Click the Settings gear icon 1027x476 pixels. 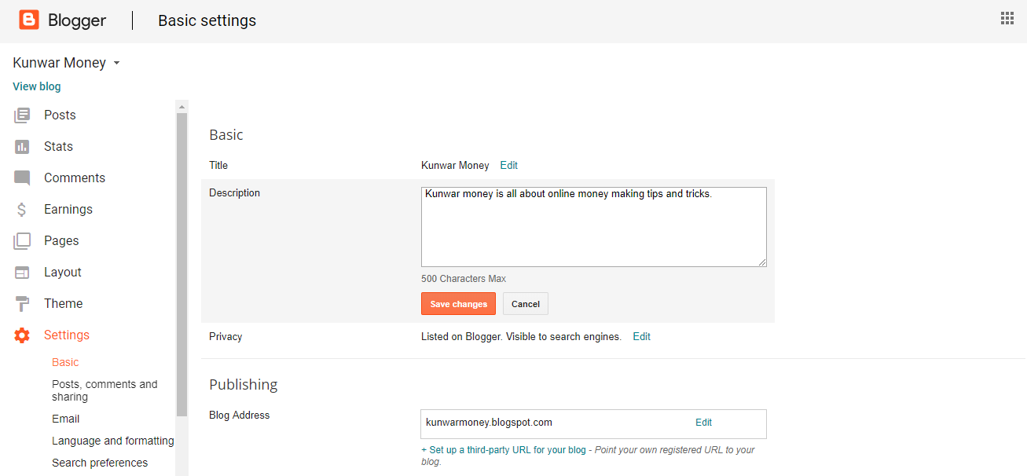[x=22, y=335]
